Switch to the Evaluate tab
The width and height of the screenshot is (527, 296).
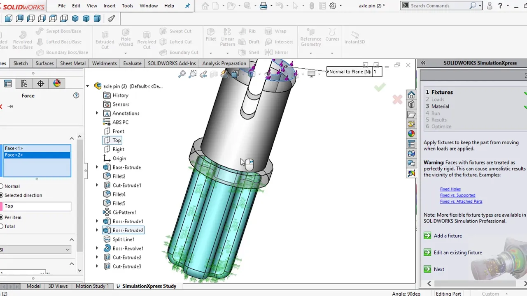click(132, 63)
